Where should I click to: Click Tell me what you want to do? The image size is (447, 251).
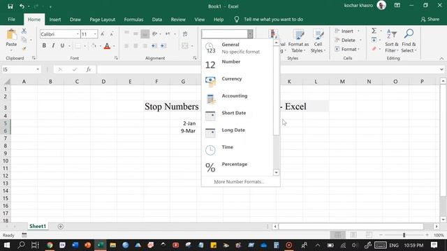point(273,20)
